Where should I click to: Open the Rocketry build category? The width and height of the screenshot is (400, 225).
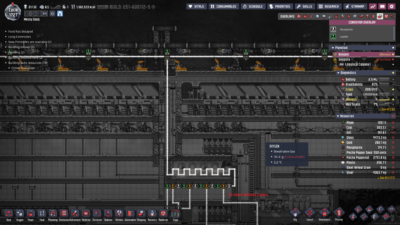152,215
